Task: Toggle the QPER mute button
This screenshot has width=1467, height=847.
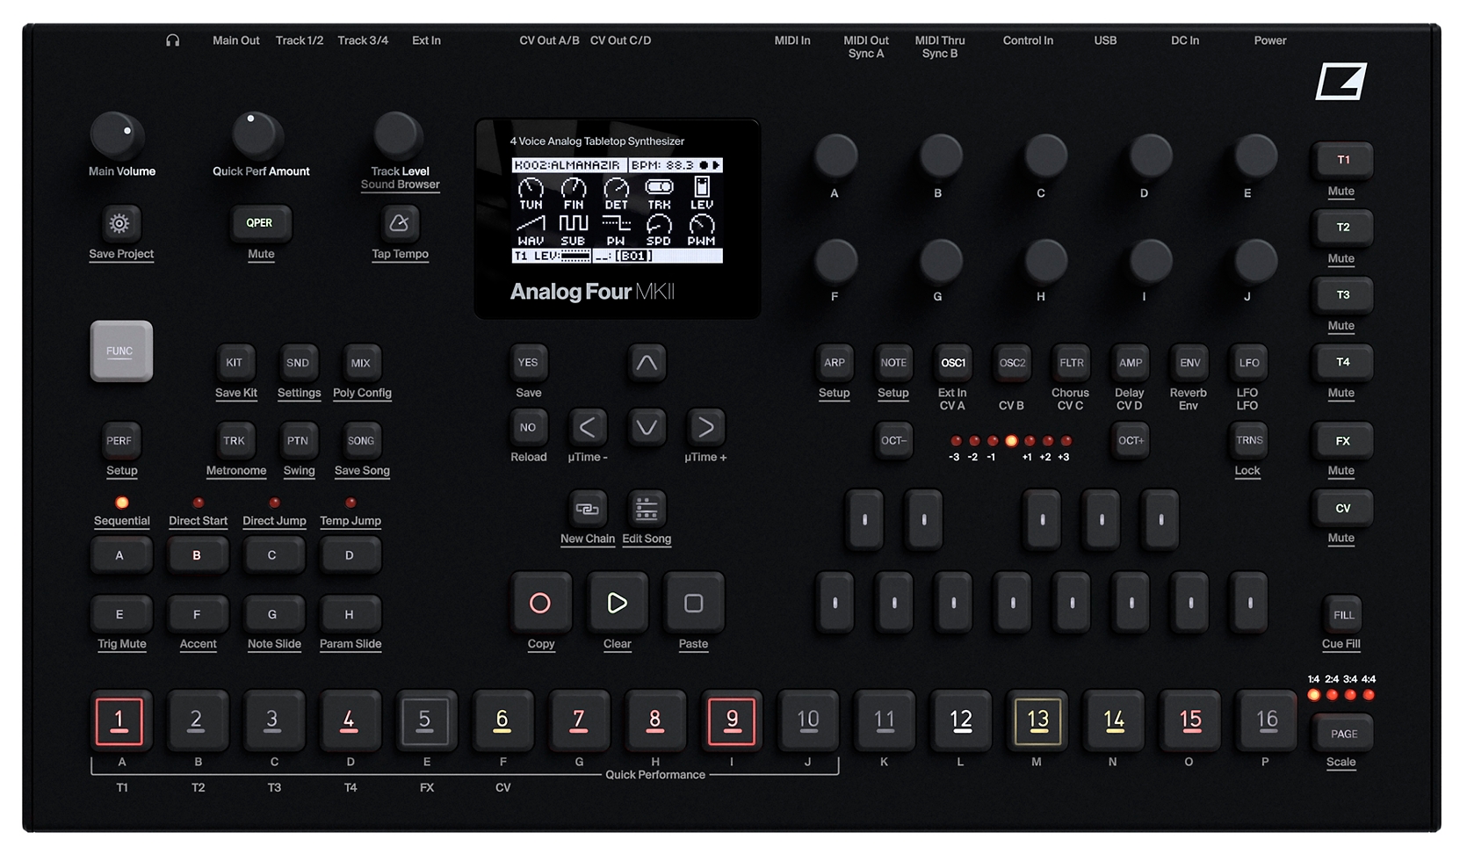Action: tap(259, 223)
